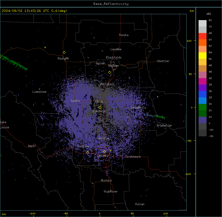The width and height of the screenshot is (222, 217).
Task: Click the Banff town label
Action: pos(32,146)
